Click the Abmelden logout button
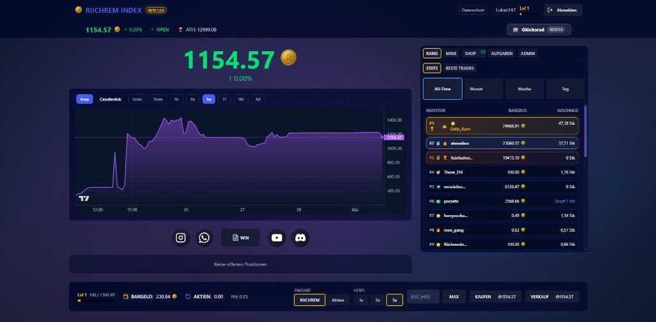The width and height of the screenshot is (656, 322). click(x=563, y=10)
